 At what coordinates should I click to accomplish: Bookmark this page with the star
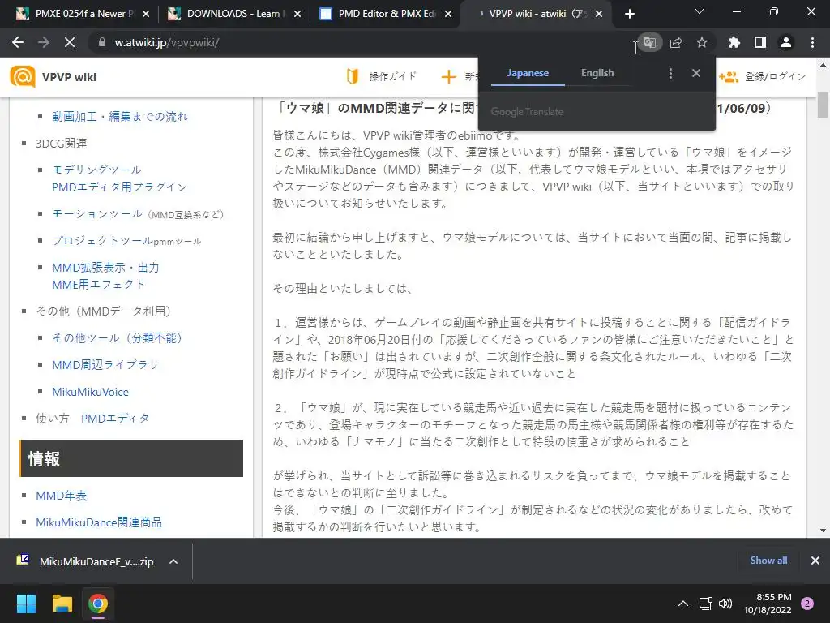coord(702,42)
